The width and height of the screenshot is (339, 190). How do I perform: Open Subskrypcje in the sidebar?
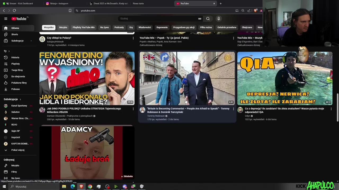[x=18, y=41]
